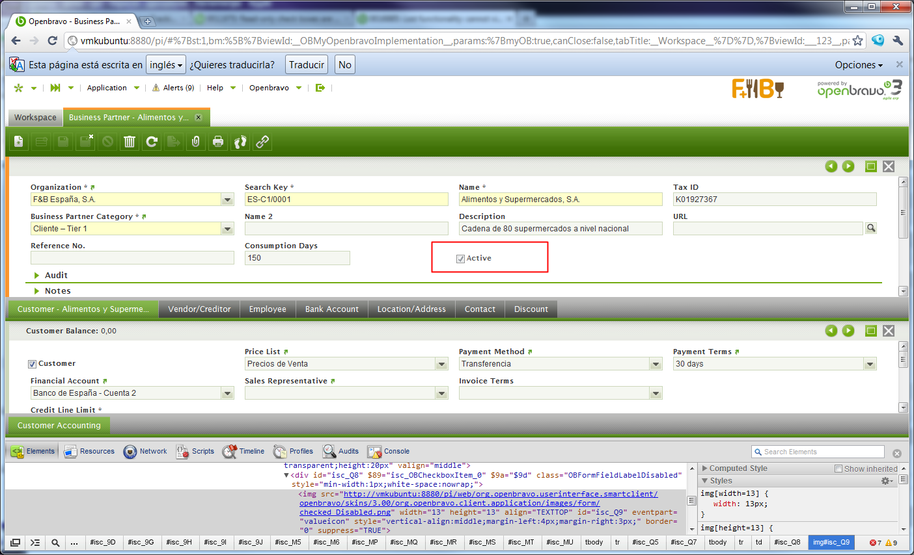Click the New record document icon
This screenshot has height=555, width=914.
click(x=19, y=142)
